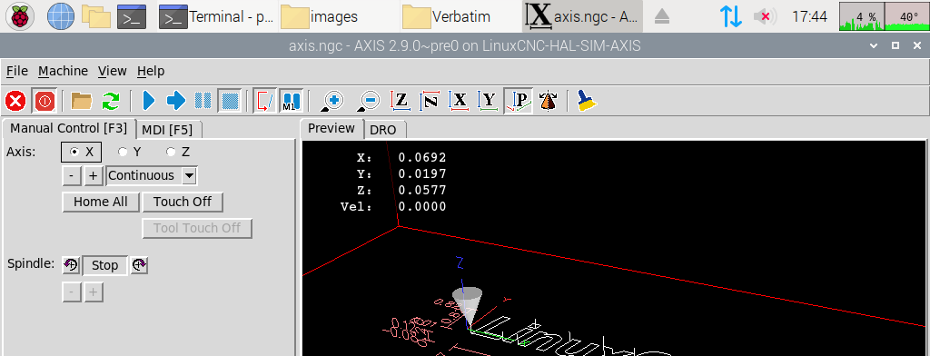Toggle optional pause M1 button
The width and height of the screenshot is (930, 356).
coord(292,101)
